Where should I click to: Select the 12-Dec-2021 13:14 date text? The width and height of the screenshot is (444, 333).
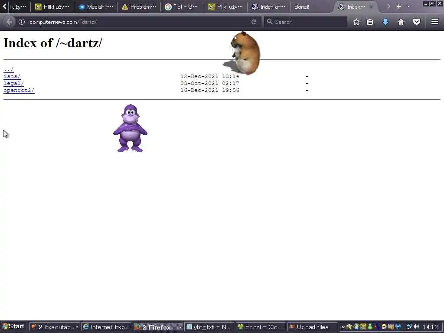click(x=210, y=76)
